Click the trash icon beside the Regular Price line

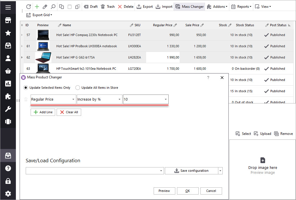(x=26, y=100)
